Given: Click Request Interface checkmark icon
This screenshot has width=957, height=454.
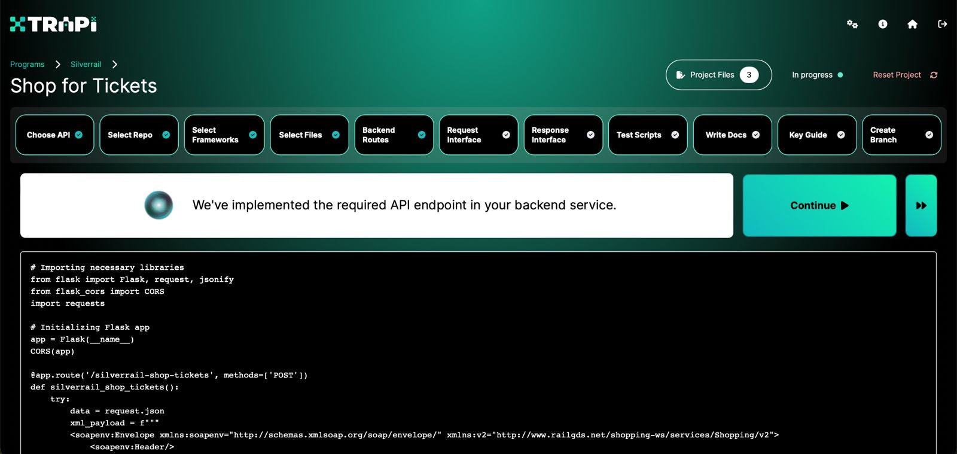Looking at the screenshot, I should pos(506,135).
